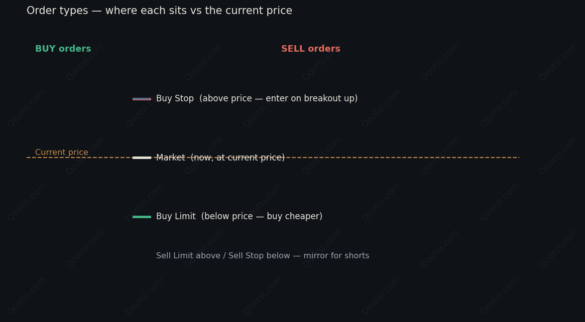
Task: Click the Buy Stop line marker
Action: 142,99
